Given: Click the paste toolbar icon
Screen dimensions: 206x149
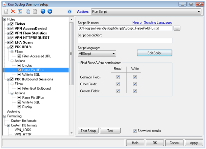Looking at the screenshot, I should pos(35,11).
